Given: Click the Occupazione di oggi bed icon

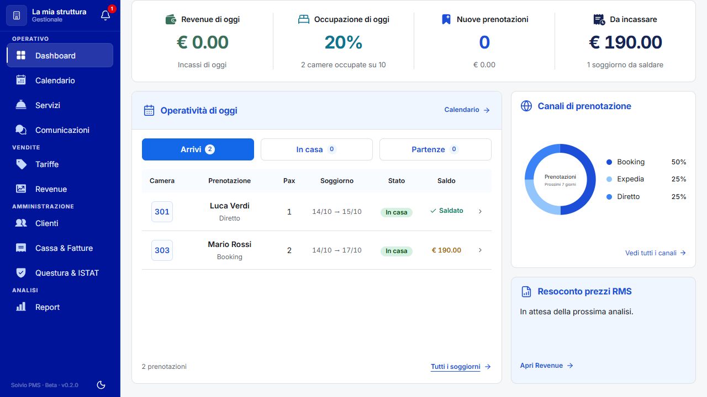Looking at the screenshot, I should (x=304, y=19).
